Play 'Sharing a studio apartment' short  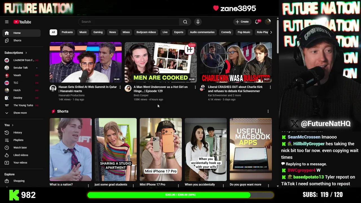click(x=116, y=149)
